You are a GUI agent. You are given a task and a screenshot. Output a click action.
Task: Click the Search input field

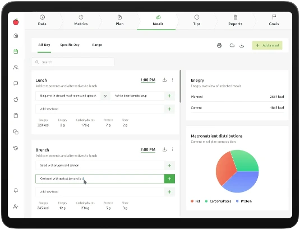pos(73,62)
